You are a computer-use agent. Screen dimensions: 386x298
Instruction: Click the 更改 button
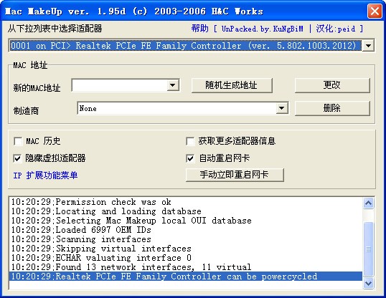point(332,85)
